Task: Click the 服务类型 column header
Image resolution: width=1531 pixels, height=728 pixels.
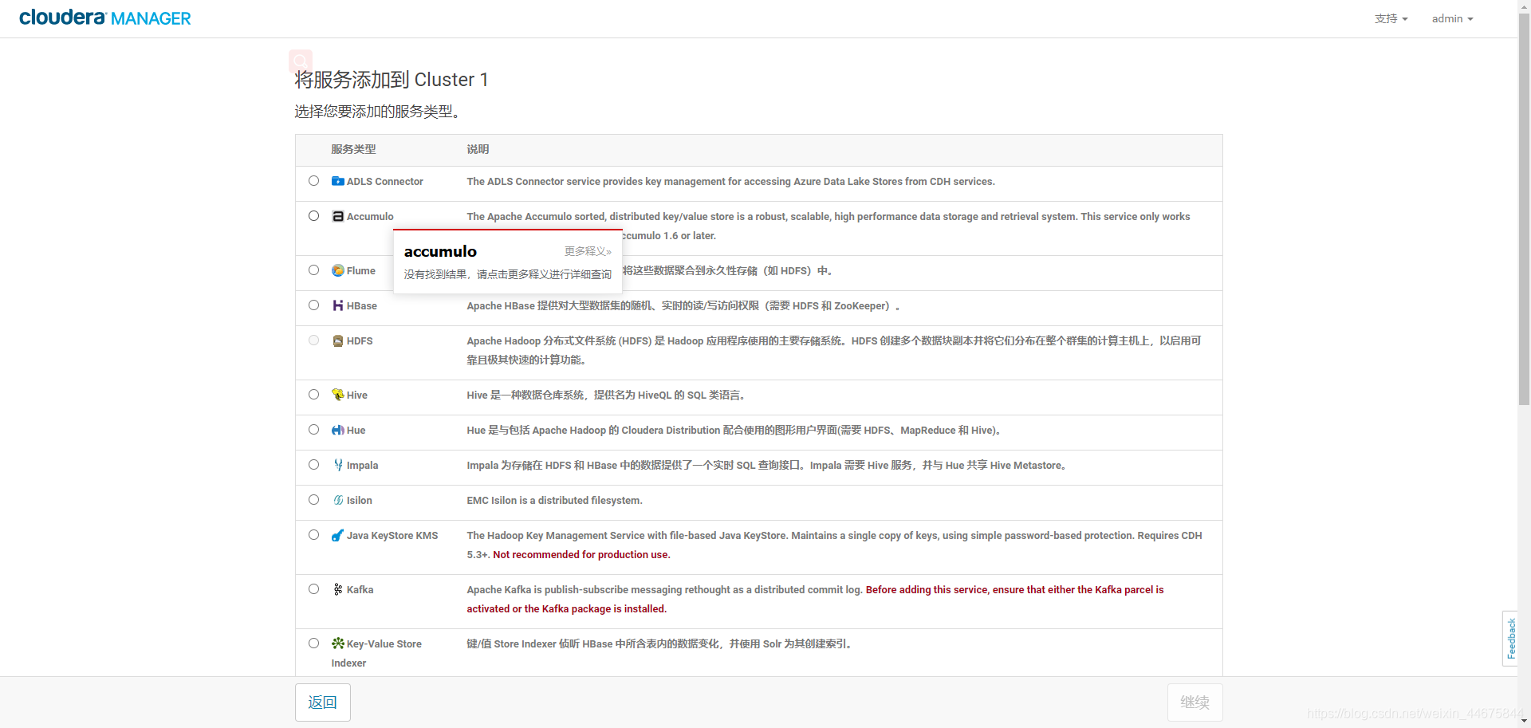Action: coord(353,149)
